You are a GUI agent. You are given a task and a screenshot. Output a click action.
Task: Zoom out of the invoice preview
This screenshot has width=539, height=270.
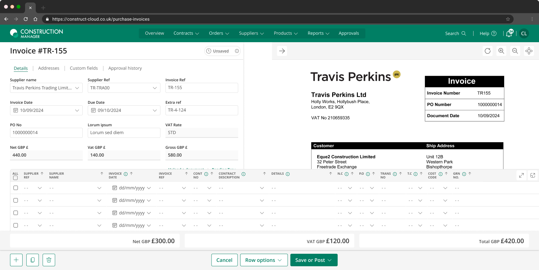tap(515, 51)
